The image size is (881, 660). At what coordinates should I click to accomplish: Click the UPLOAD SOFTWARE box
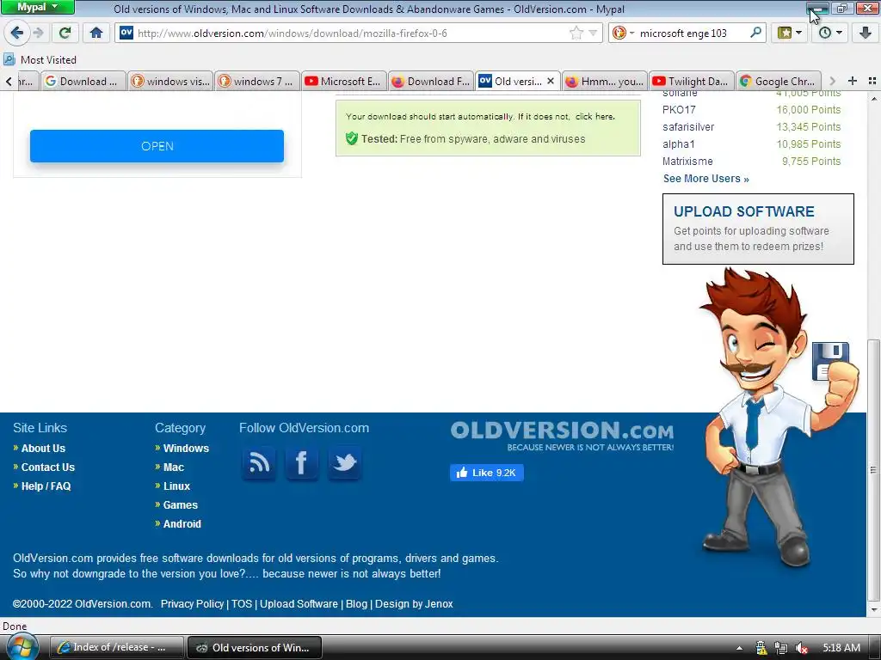tap(758, 229)
